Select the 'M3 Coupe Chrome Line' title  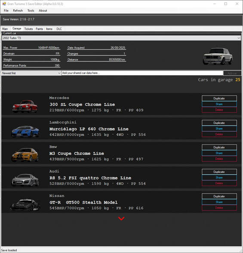pyautogui.click(x=77, y=154)
